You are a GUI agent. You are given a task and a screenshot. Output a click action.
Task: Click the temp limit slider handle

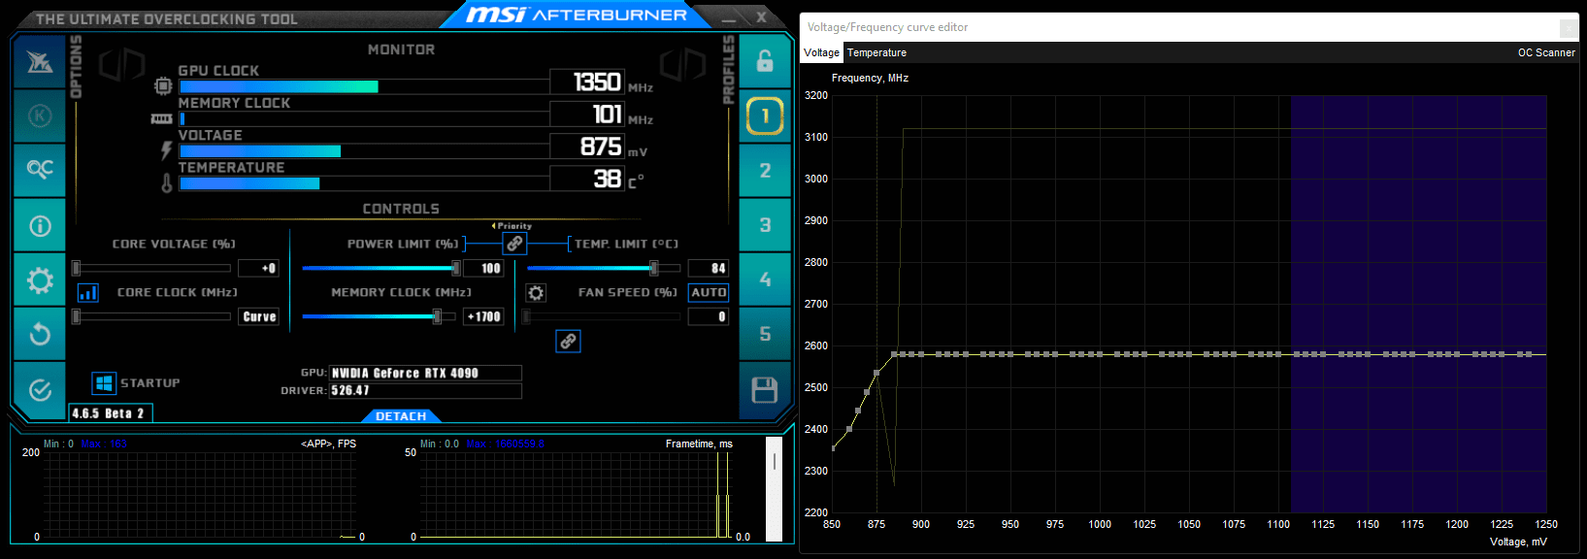[653, 268]
